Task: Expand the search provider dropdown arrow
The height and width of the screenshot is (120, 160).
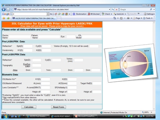Action: (x=154, y=9)
